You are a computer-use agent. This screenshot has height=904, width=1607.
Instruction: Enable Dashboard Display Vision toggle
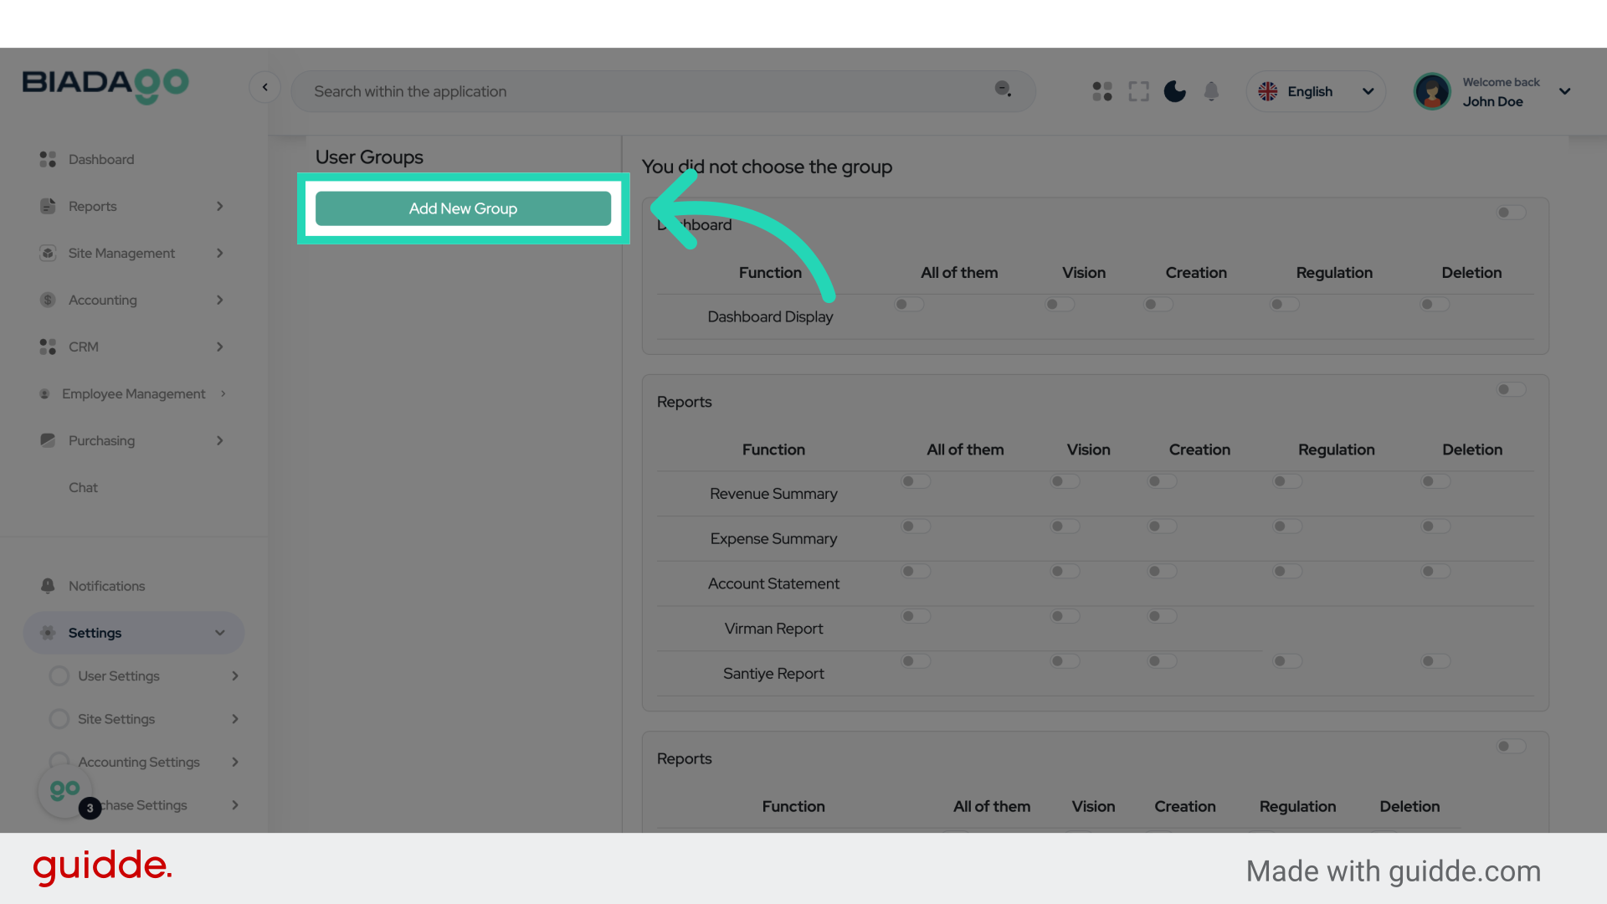[1059, 305]
